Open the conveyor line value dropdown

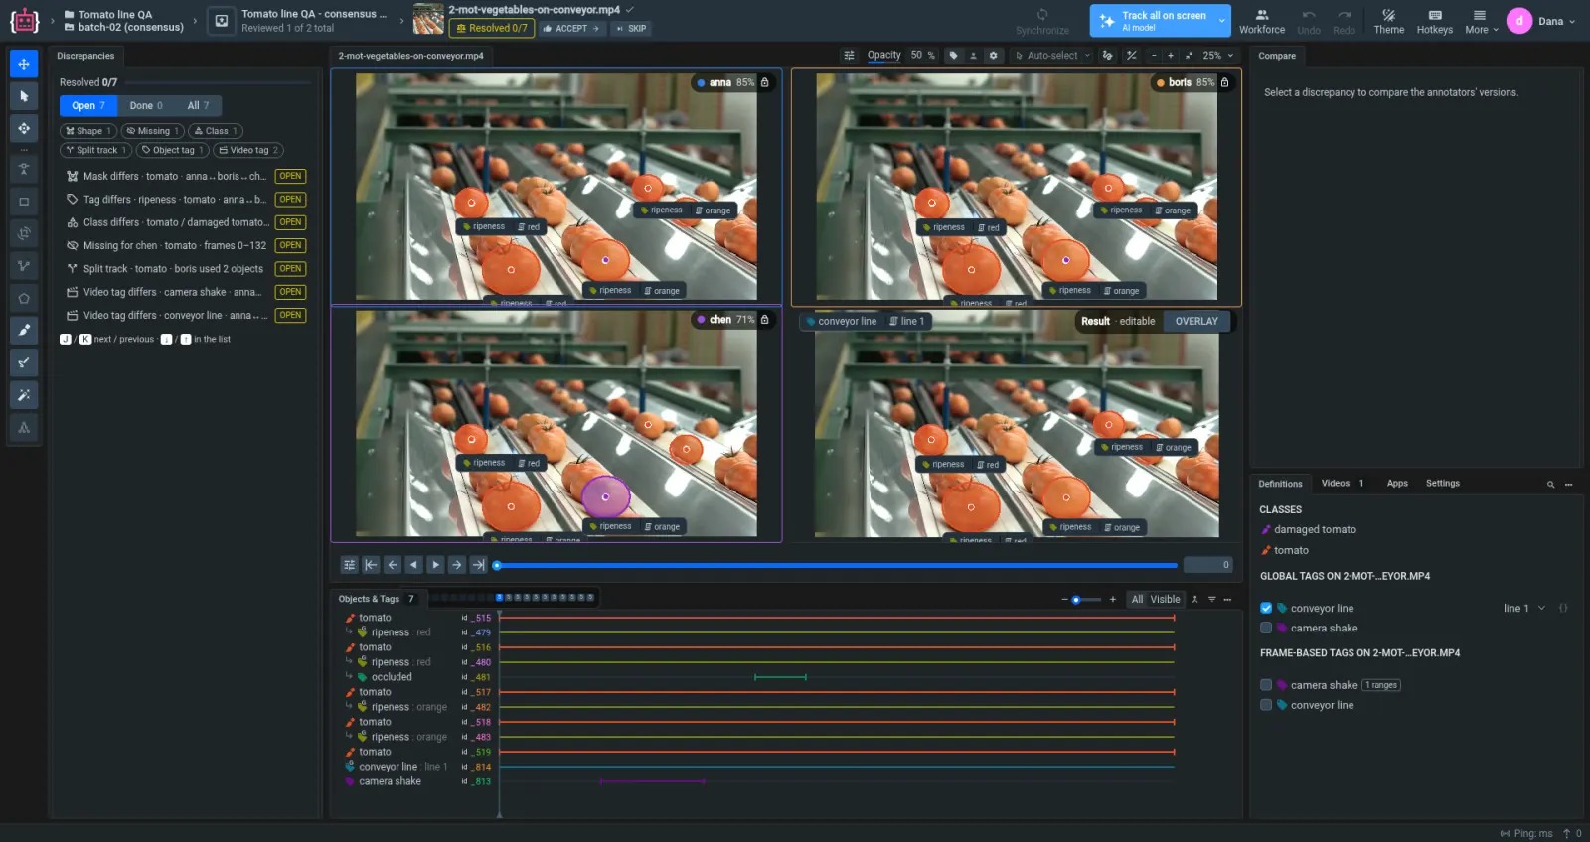coord(1524,608)
